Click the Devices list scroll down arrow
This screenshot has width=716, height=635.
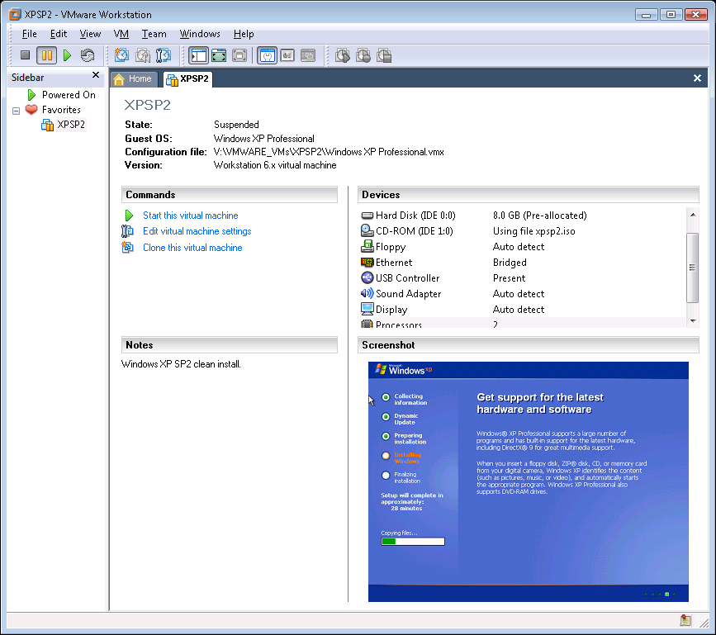pyautogui.click(x=693, y=321)
